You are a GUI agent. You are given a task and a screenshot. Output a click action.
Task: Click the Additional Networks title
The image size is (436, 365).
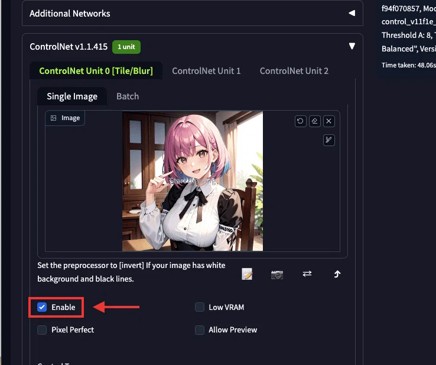click(x=70, y=14)
